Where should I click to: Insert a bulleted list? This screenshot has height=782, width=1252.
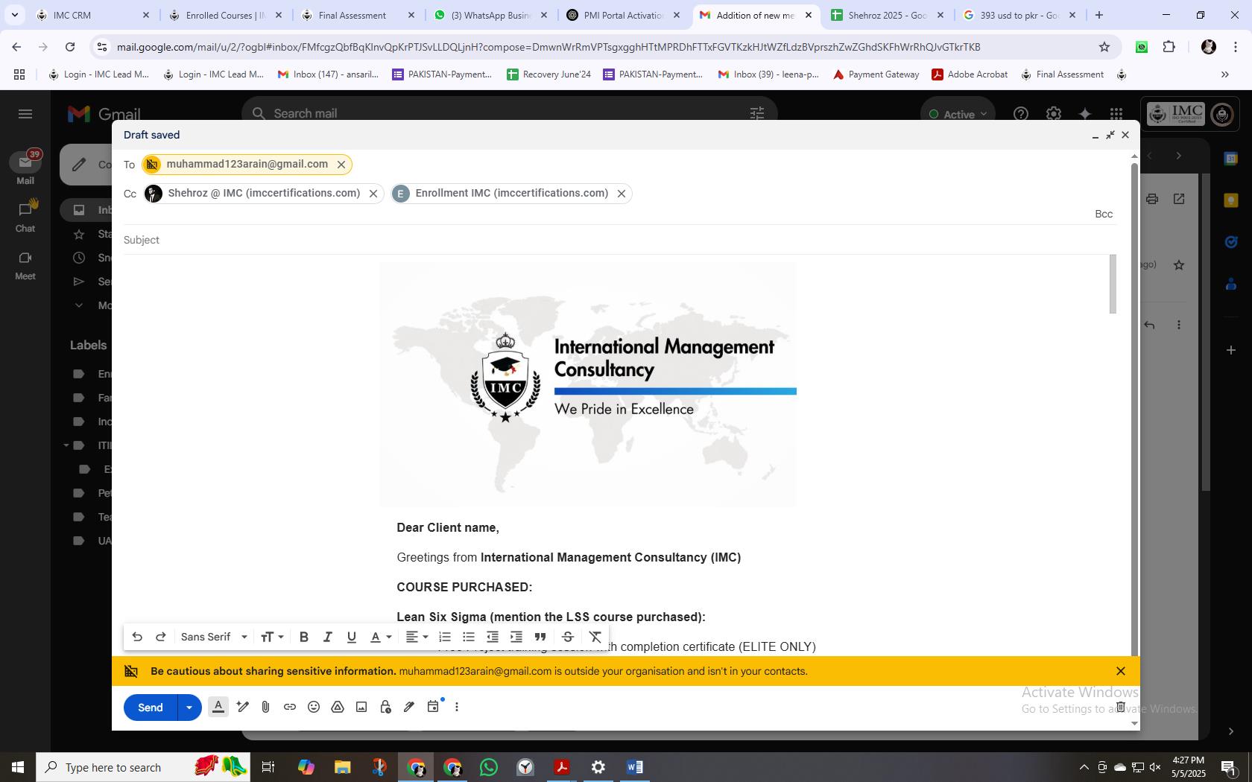pyautogui.click(x=469, y=637)
